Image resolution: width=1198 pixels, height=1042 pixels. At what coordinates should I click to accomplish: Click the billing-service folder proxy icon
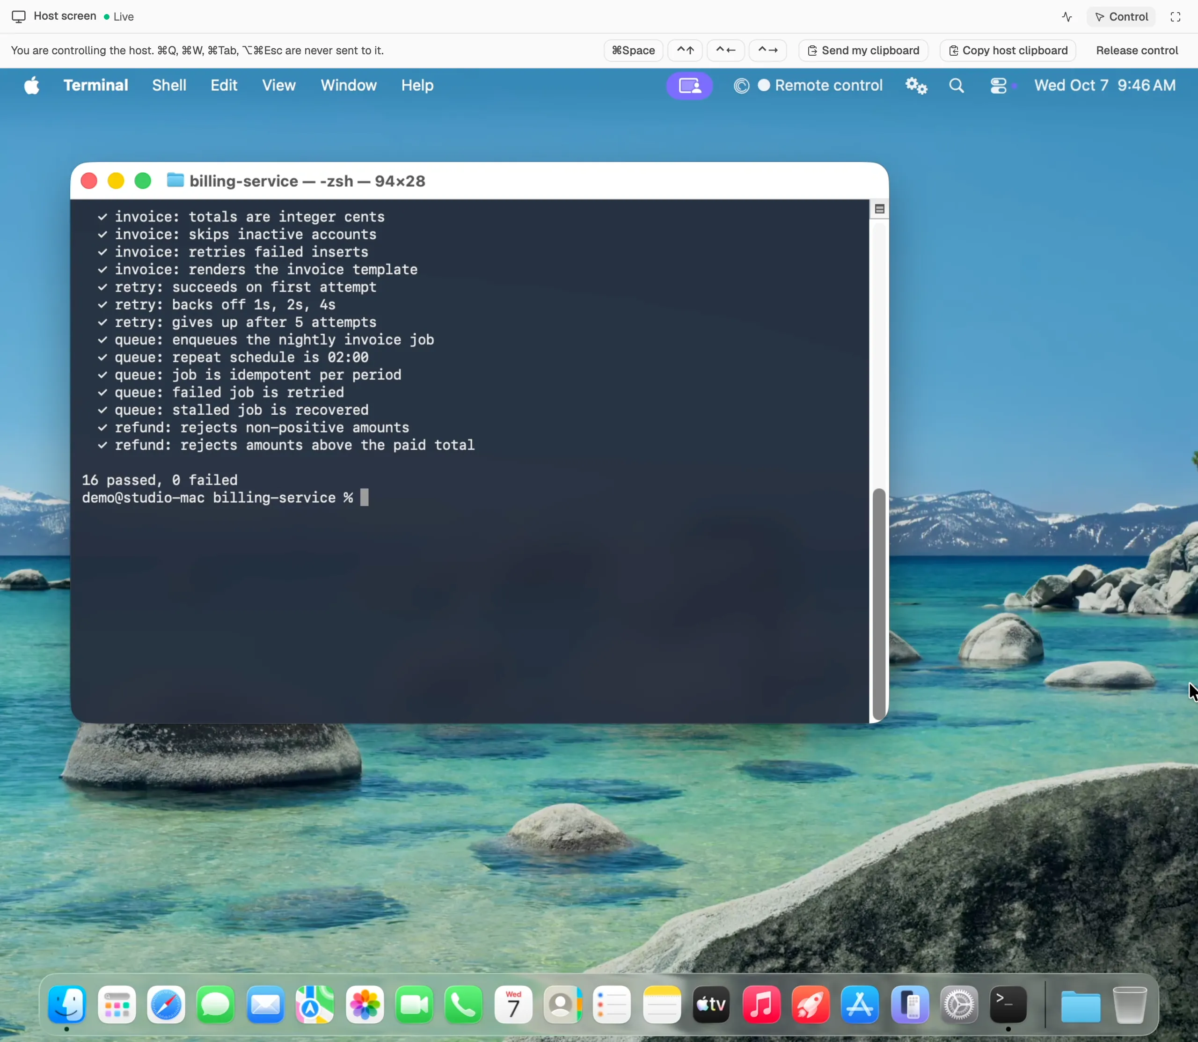pyautogui.click(x=175, y=180)
